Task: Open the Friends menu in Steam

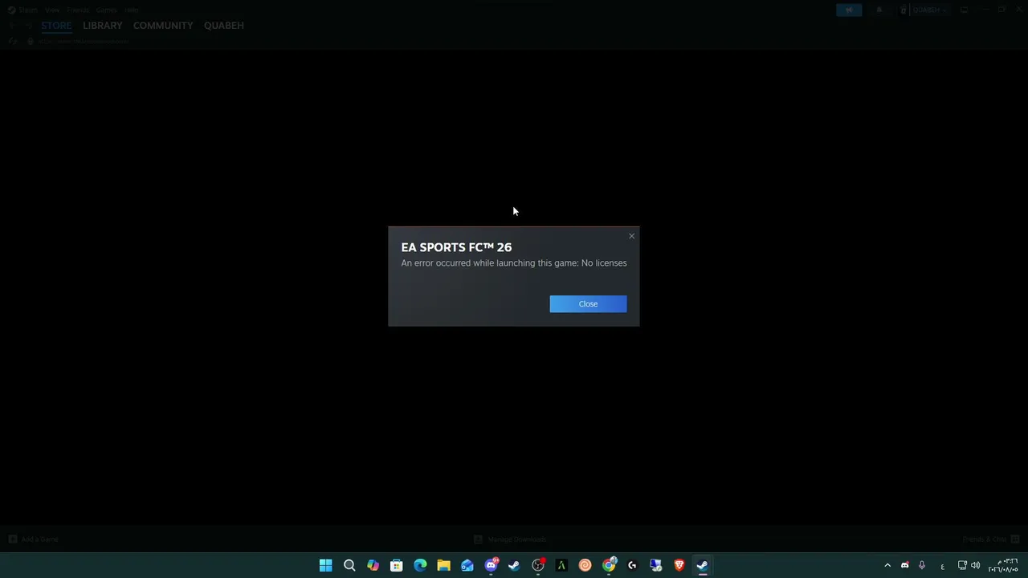Action: pos(78,10)
